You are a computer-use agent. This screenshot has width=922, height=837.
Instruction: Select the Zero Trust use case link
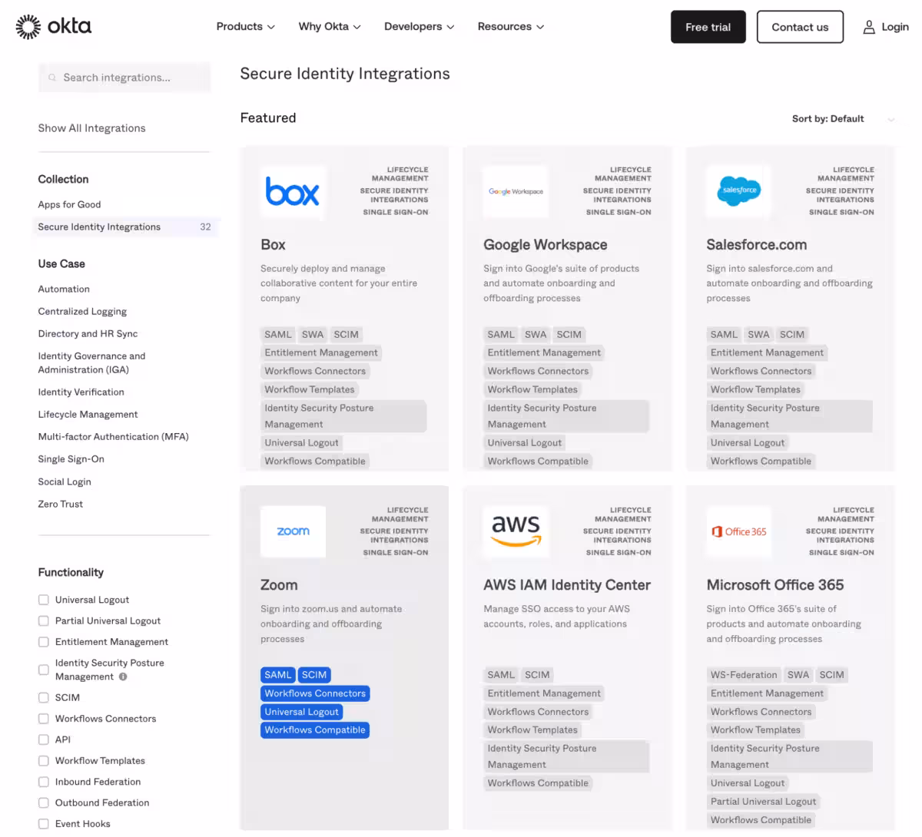click(61, 504)
